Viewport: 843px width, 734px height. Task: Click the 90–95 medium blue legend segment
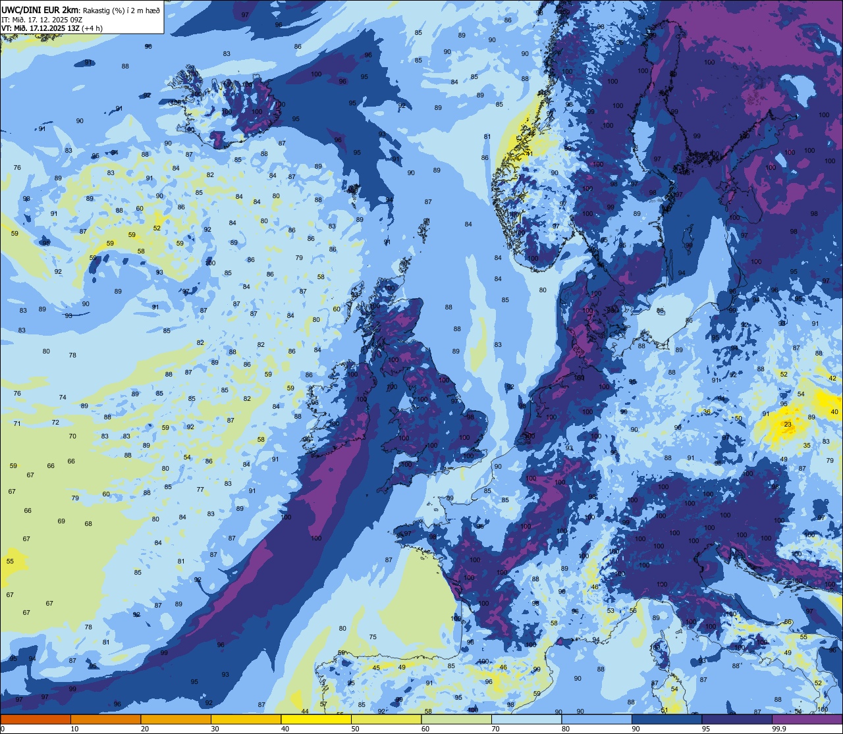tap(666, 719)
